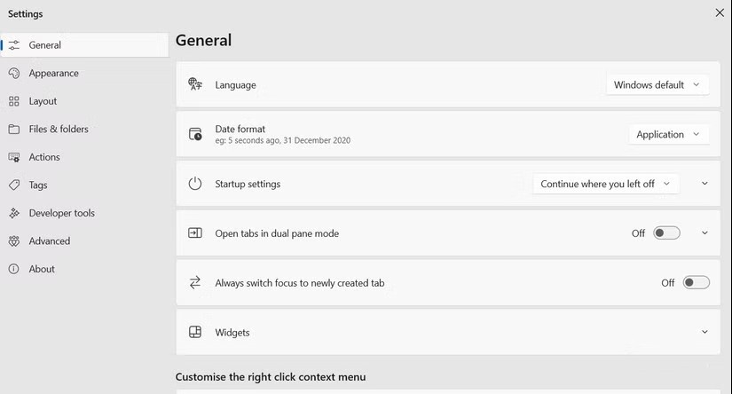The height and width of the screenshot is (394, 732).
Task: Expand the dual pane mode options chevron
Action: click(x=704, y=233)
